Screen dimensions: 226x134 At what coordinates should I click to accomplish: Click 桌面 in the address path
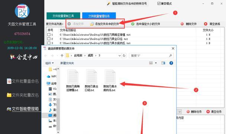pyautogui.click(x=91, y=56)
